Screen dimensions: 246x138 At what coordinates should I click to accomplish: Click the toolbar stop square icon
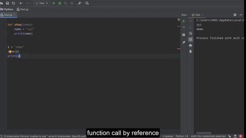(72, 3)
